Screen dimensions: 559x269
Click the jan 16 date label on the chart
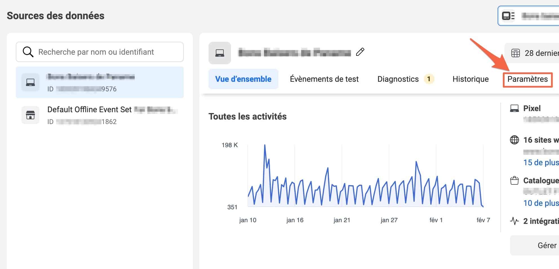[x=295, y=220]
